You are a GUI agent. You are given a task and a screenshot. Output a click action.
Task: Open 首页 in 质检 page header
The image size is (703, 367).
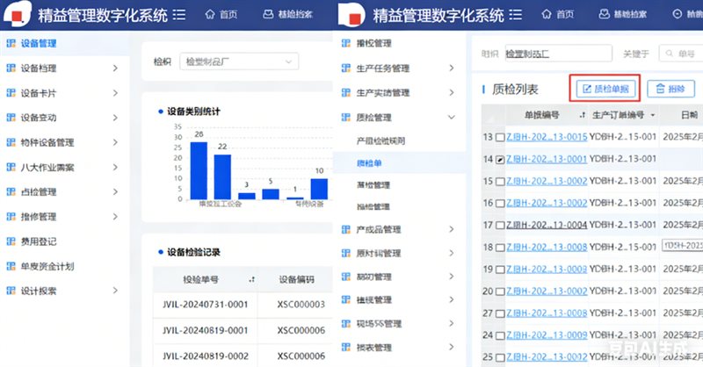(x=558, y=15)
